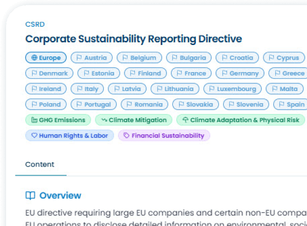Open the Poland country tag
Screen dimensions: 307x226
pos(46,104)
